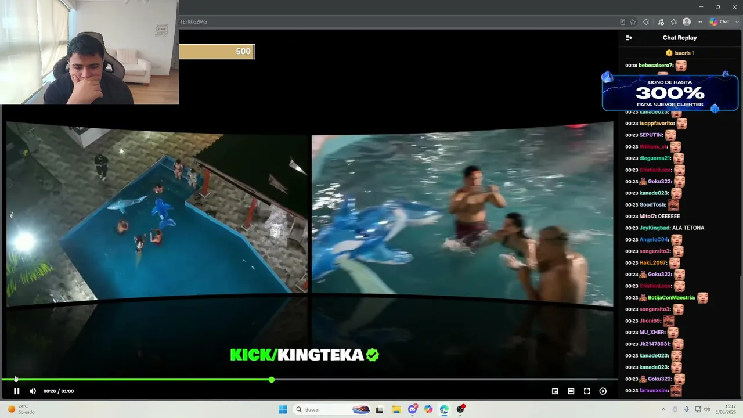
Task: Click GoodTosh chat username
Action: pos(653,205)
